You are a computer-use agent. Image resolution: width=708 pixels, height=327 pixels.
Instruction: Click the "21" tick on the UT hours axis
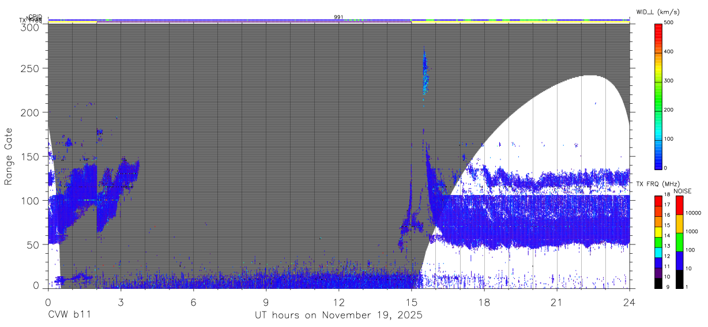click(556, 302)
